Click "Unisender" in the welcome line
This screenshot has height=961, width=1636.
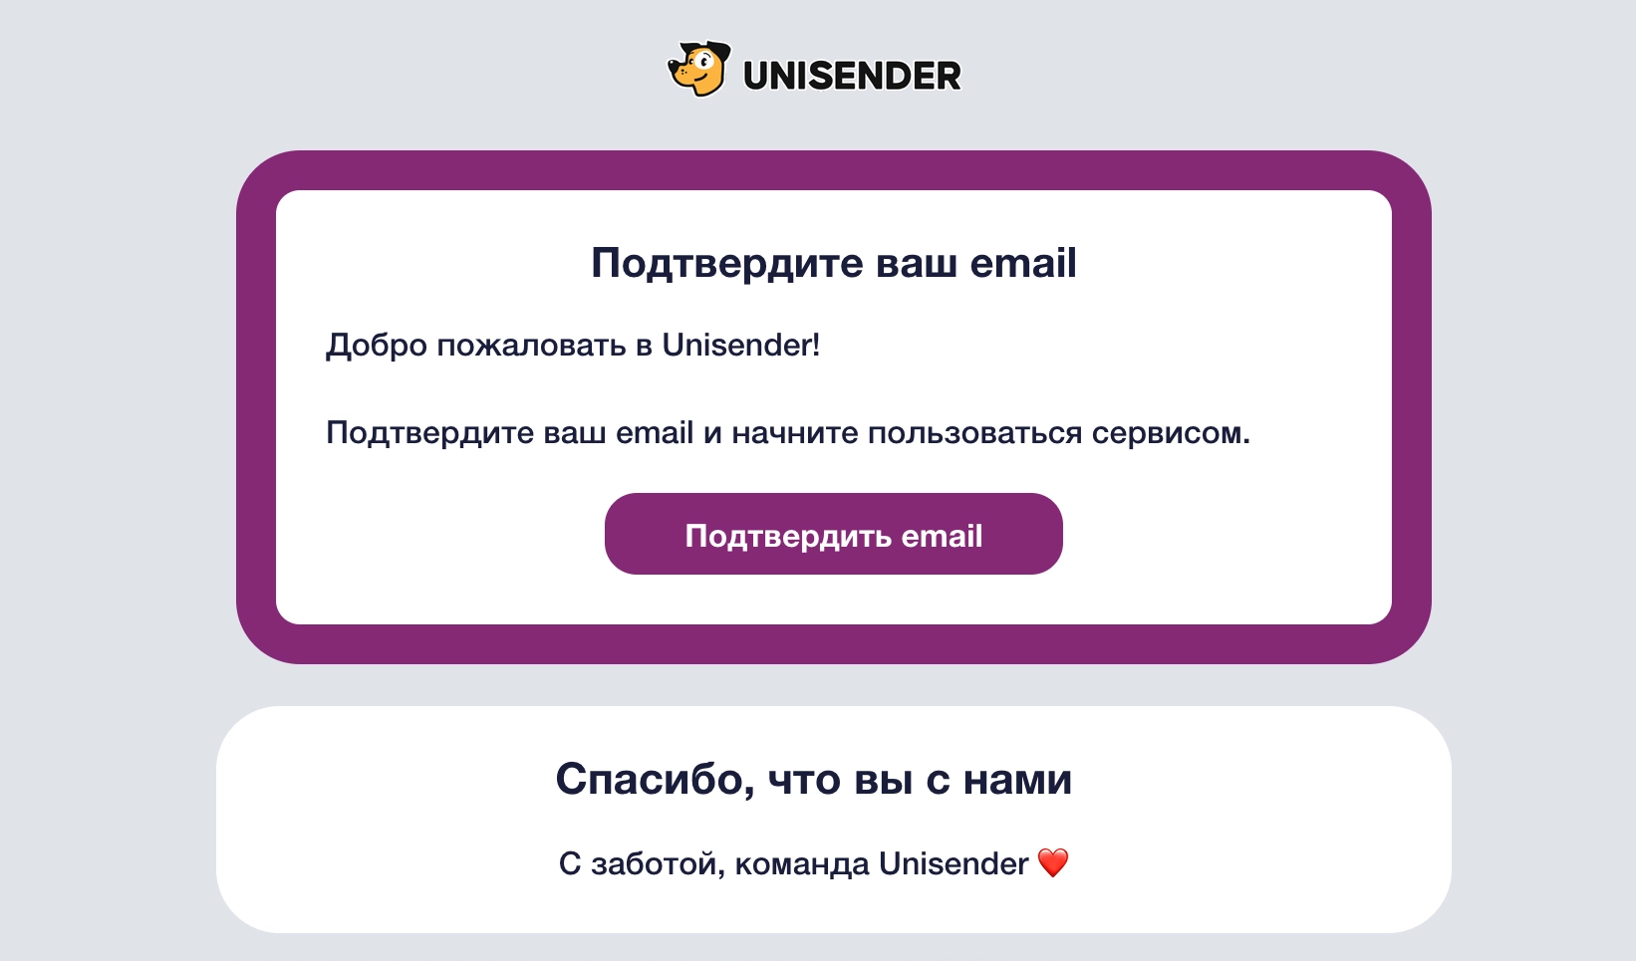pyautogui.click(x=740, y=346)
